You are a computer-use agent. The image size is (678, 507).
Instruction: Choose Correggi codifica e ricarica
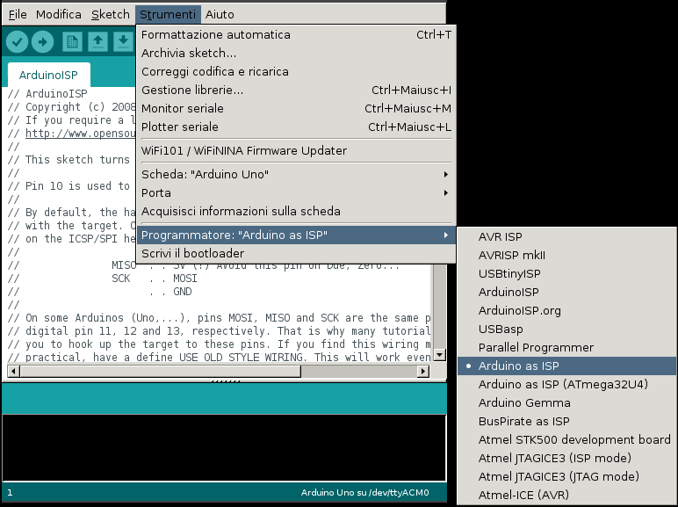tap(296, 71)
